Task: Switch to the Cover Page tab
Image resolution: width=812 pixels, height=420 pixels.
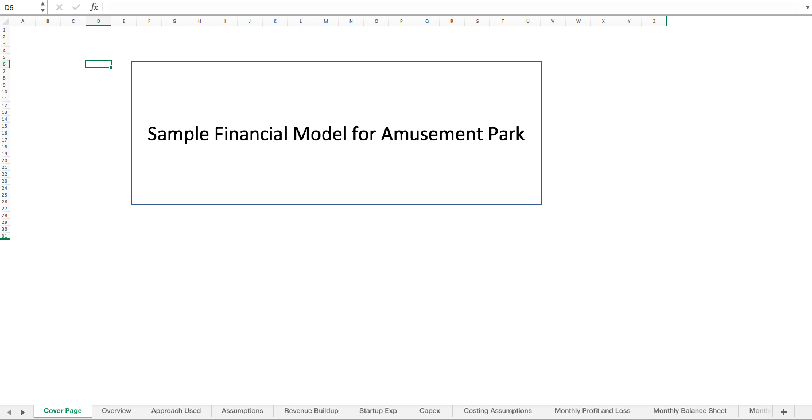Action: pyautogui.click(x=63, y=411)
